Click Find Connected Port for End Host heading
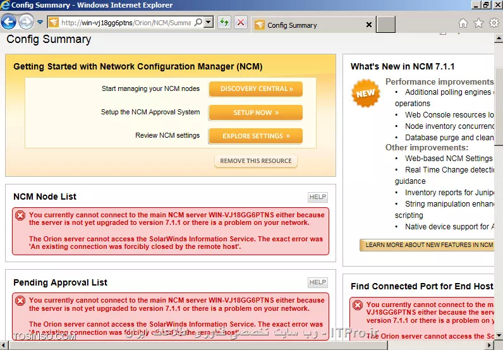Screen dimensions: 503x350 click(x=422, y=286)
